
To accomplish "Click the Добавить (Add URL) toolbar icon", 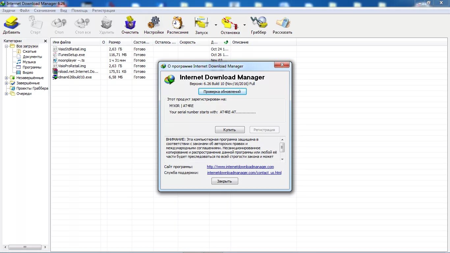I will click(12, 23).
